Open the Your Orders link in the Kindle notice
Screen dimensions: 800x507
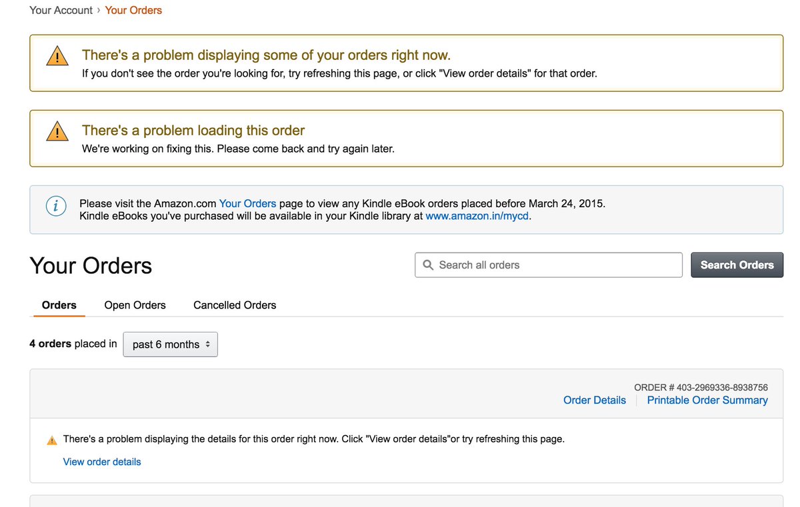coord(247,203)
